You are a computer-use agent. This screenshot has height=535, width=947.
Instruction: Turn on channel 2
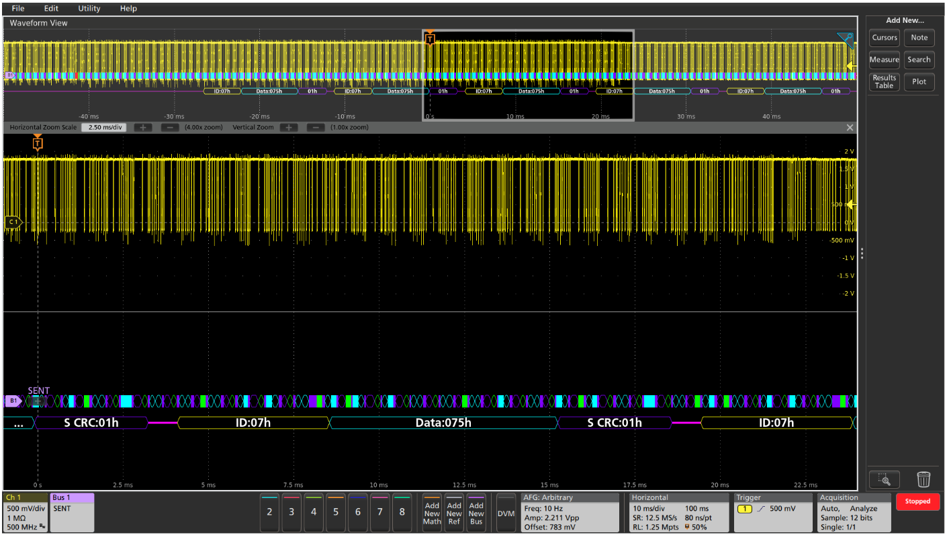click(269, 511)
